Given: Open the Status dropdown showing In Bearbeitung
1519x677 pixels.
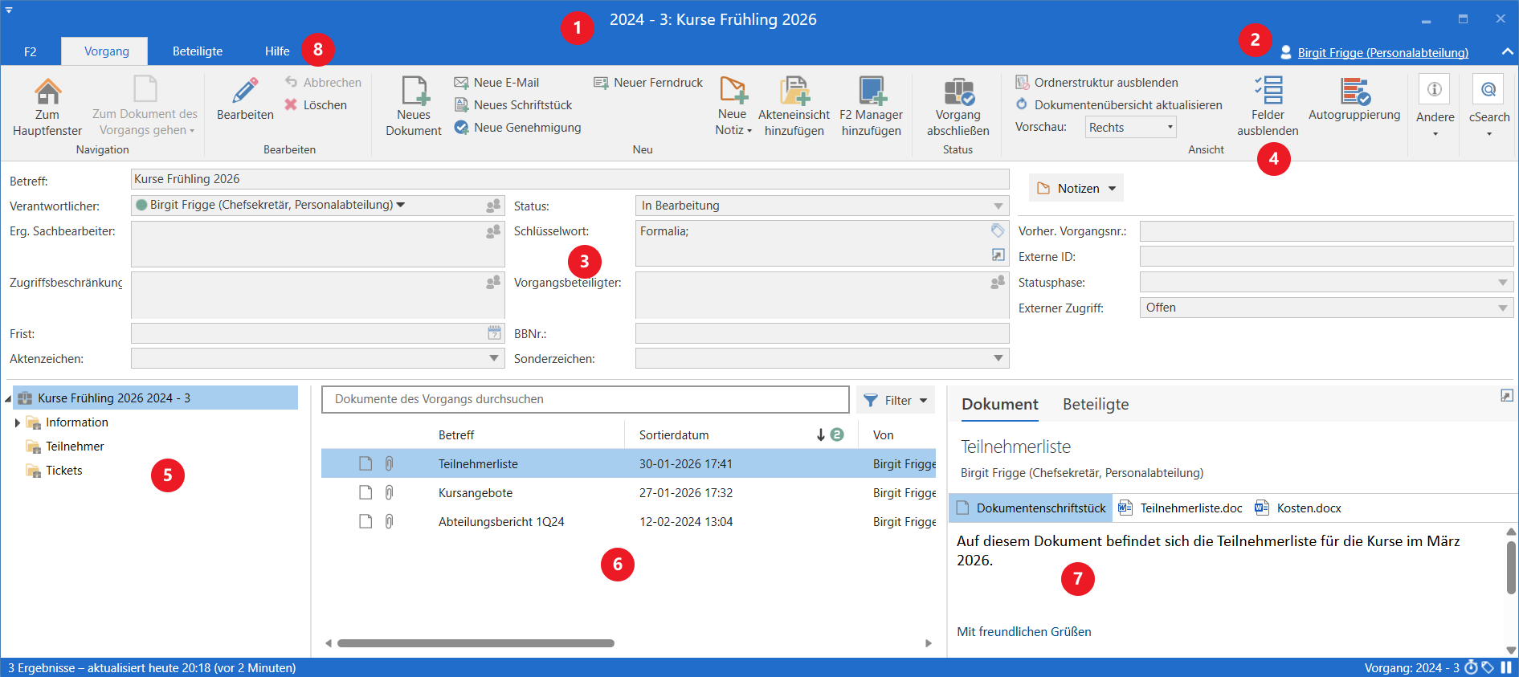Looking at the screenshot, I should click(998, 206).
